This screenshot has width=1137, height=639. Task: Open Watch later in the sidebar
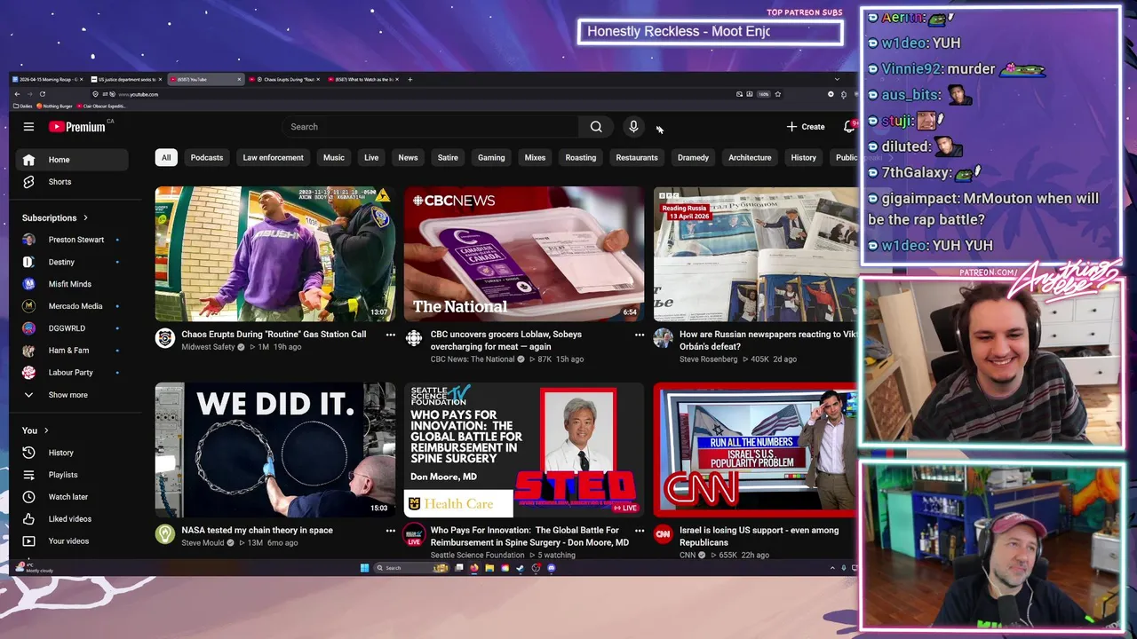72,497
